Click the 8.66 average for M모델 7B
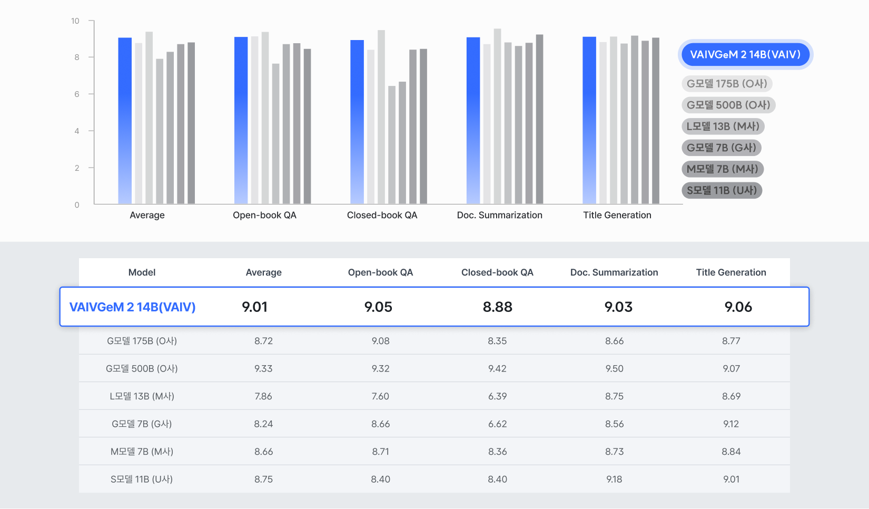 (264, 452)
